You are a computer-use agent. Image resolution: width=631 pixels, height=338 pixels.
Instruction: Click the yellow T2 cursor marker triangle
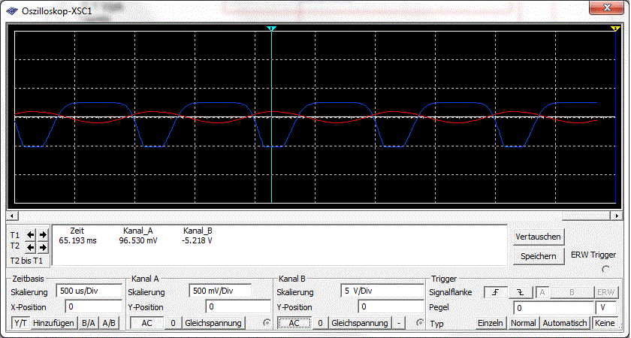tap(615, 29)
